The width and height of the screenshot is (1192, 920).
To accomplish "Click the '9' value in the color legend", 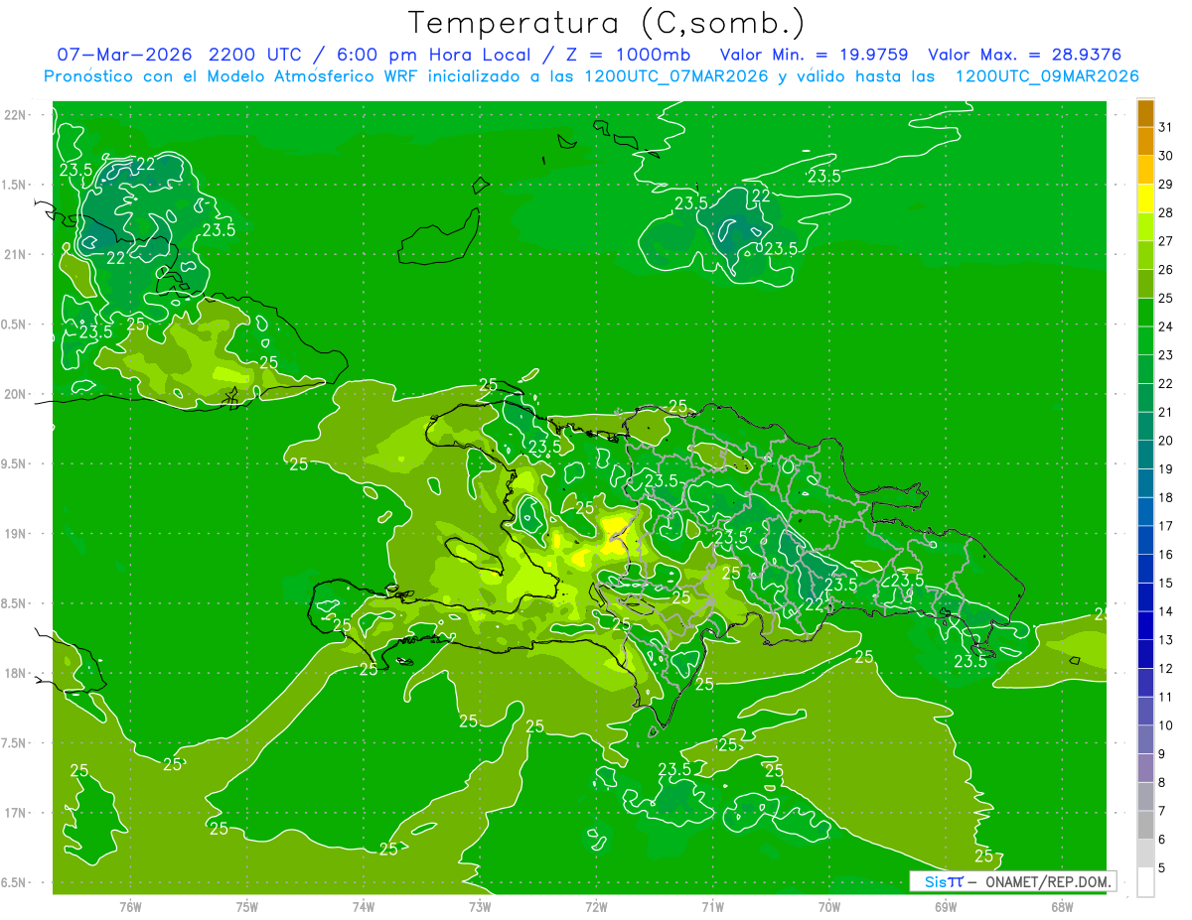I will click(1162, 754).
